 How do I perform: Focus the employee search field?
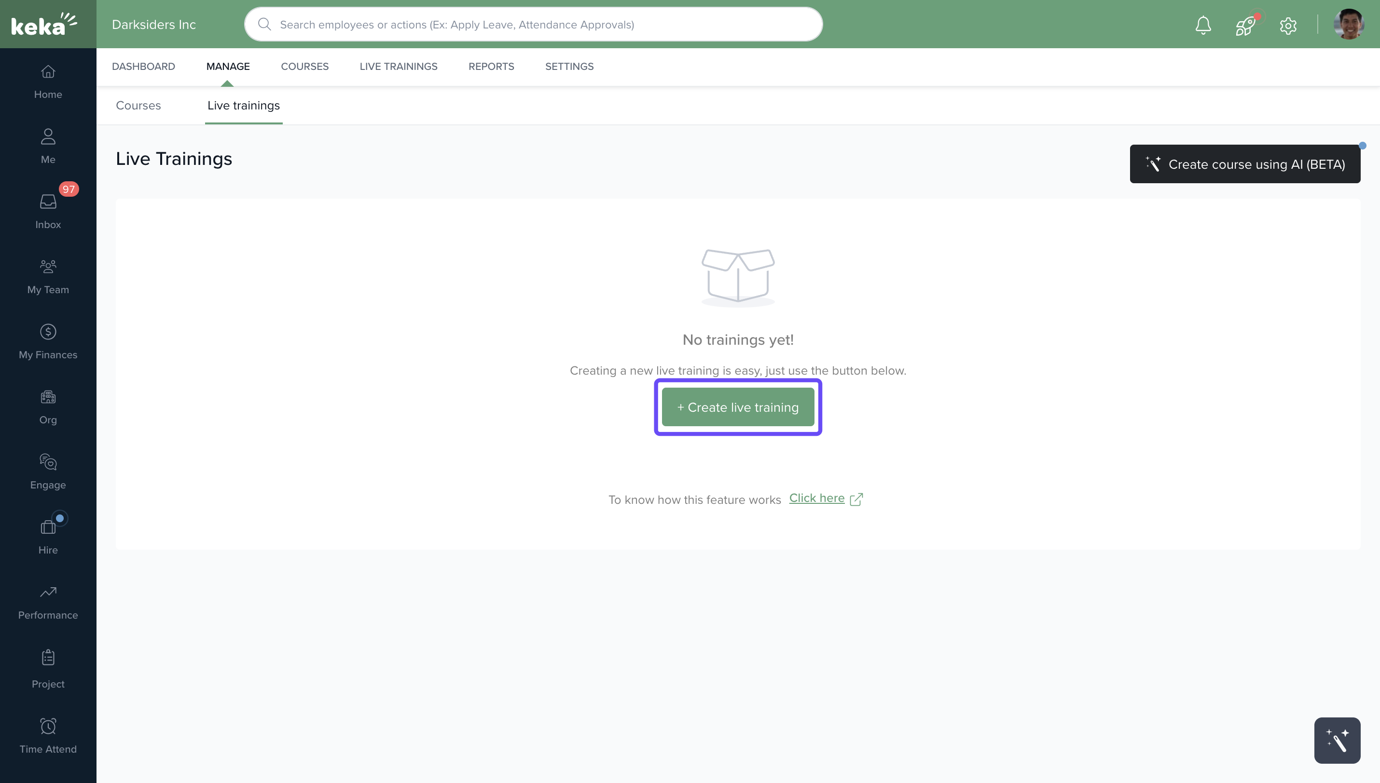point(533,25)
